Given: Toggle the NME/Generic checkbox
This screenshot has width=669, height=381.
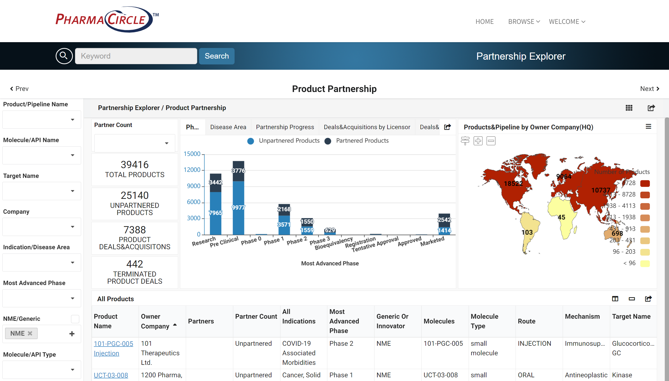Looking at the screenshot, I should 75,319.
